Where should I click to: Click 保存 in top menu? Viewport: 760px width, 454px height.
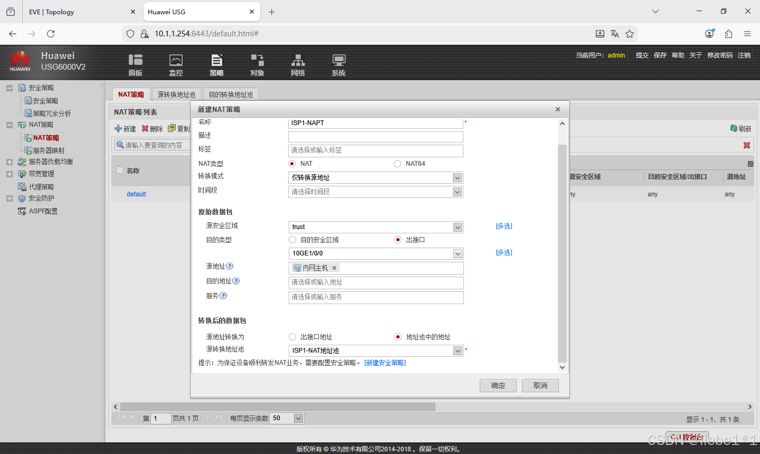[660, 55]
